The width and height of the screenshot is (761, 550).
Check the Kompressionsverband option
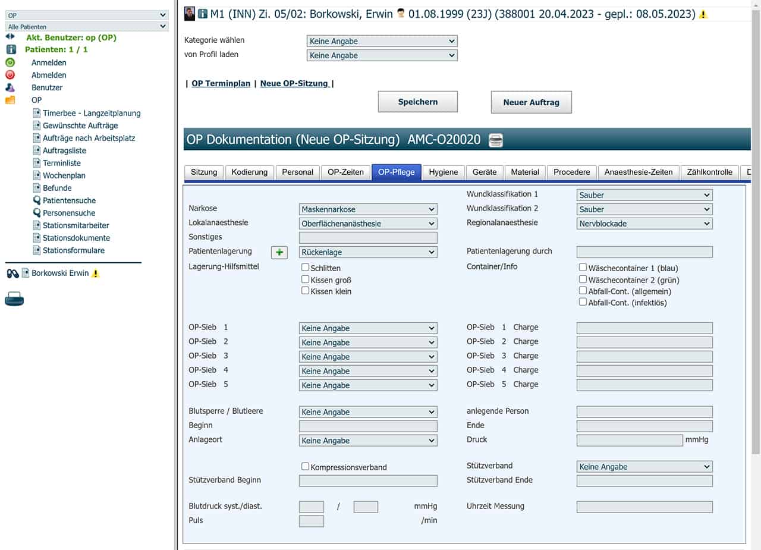305,467
